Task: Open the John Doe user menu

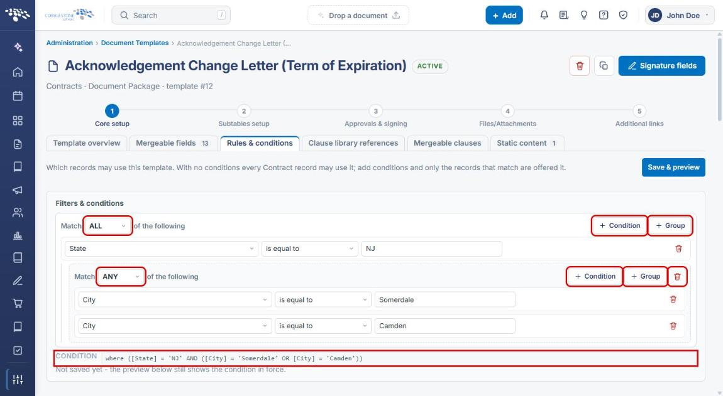Action: click(680, 15)
